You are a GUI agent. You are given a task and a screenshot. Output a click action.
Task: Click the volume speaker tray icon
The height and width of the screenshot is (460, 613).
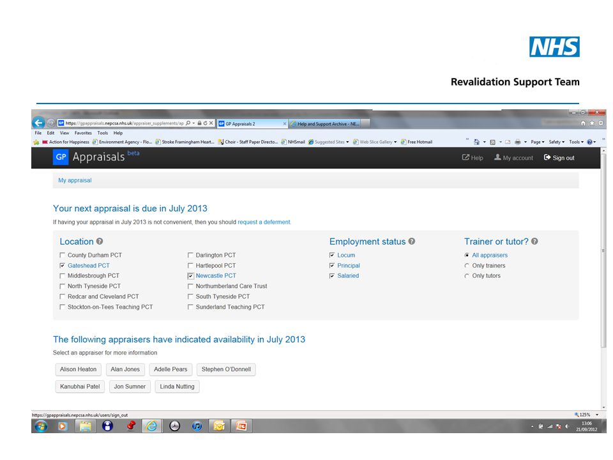coord(567,426)
